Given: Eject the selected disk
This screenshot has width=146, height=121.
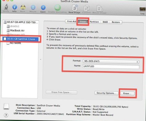Looking at the screenshot, I should point(43,8).
